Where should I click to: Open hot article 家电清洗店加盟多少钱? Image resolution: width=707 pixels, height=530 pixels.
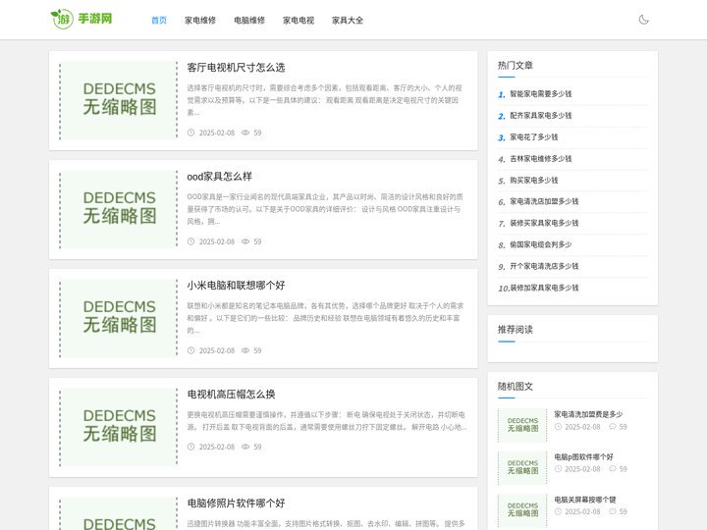coord(544,201)
